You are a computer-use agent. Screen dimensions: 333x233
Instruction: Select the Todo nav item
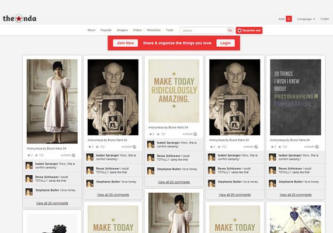[x=169, y=30]
